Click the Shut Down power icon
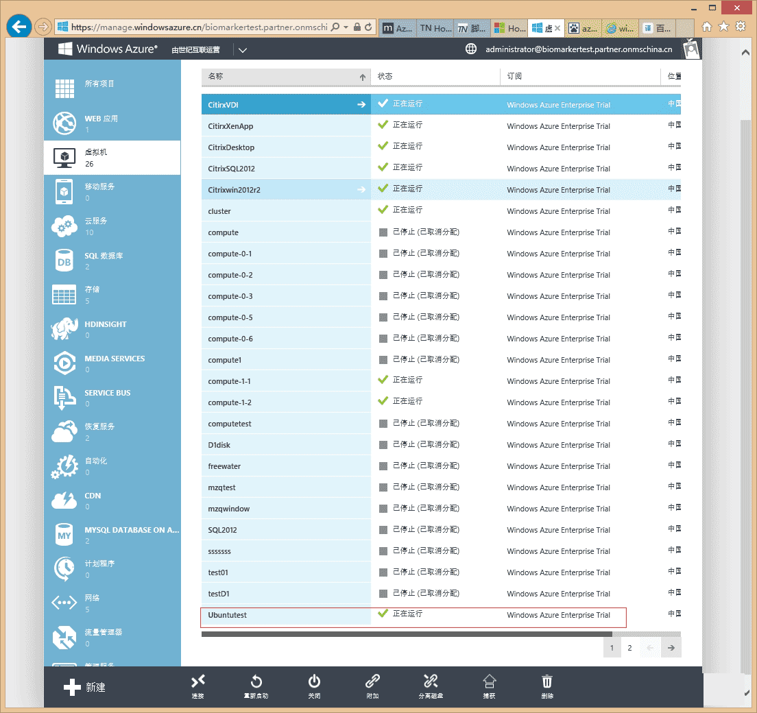757x713 pixels. (x=314, y=681)
